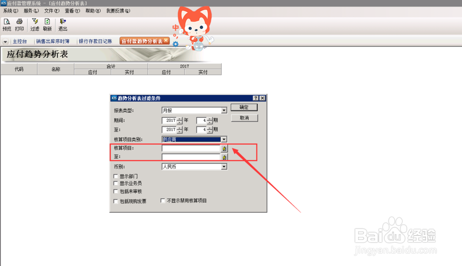
Task: Click the 打印 print toolbar icon
Action: pyautogui.click(x=19, y=24)
